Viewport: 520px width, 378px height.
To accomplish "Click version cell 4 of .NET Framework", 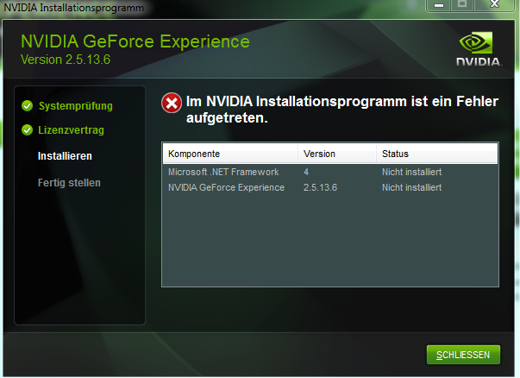I will pos(306,172).
